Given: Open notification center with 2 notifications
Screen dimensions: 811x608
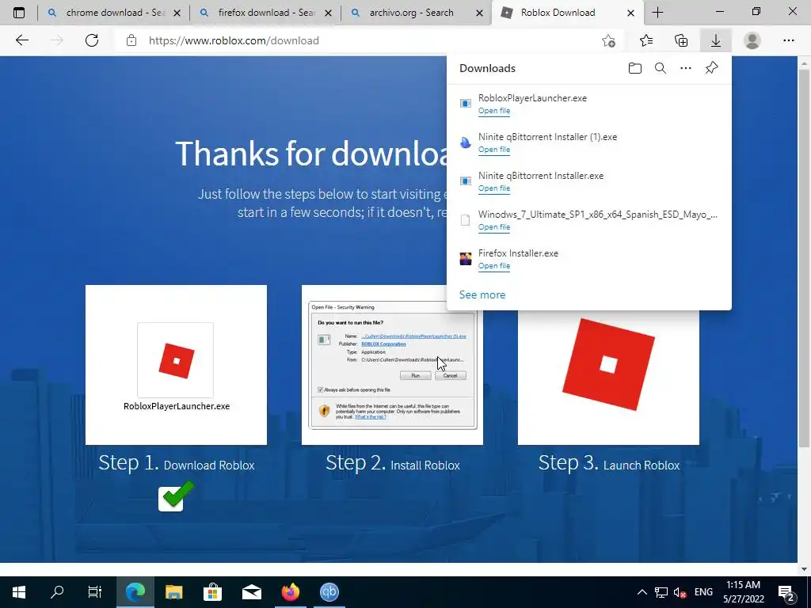Looking at the screenshot, I should 786,592.
